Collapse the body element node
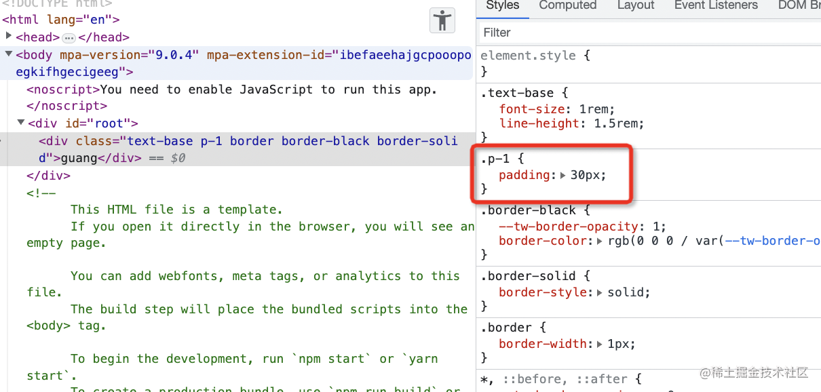 8,54
